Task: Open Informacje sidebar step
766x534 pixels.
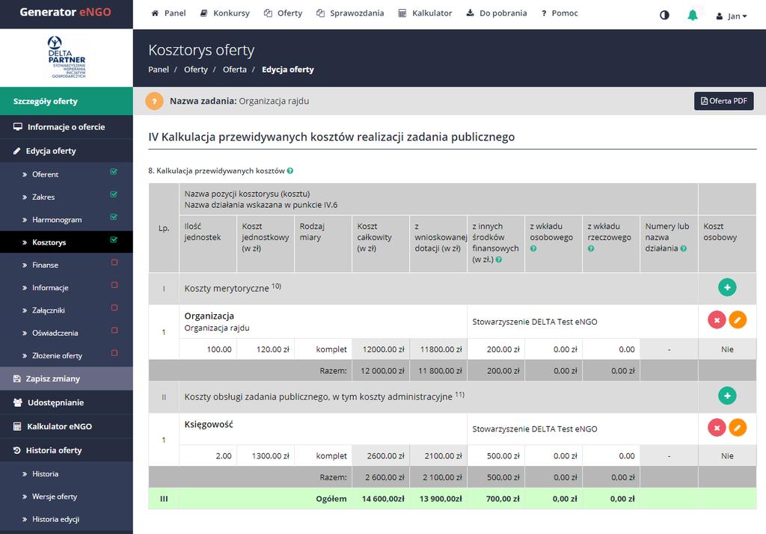Action: coord(50,288)
